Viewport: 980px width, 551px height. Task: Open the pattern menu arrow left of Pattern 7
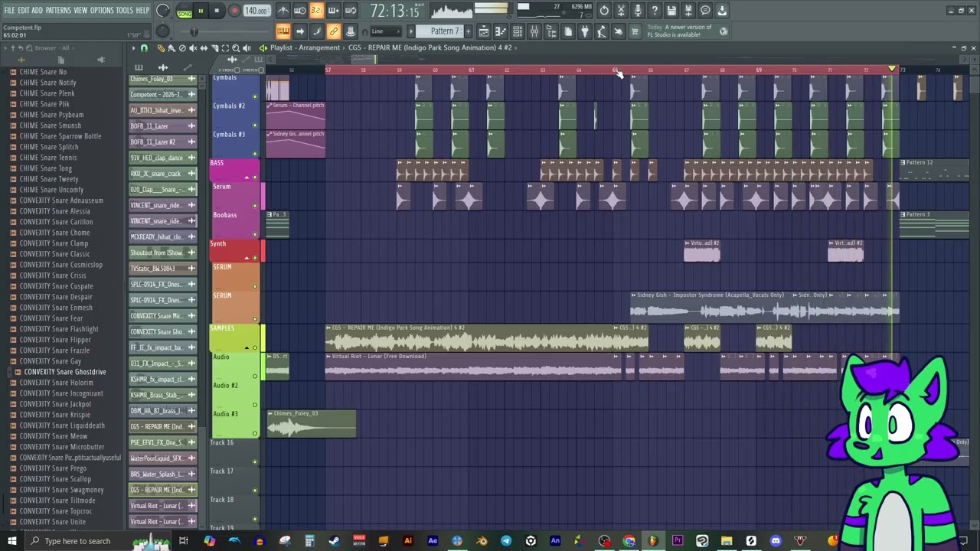(x=411, y=31)
